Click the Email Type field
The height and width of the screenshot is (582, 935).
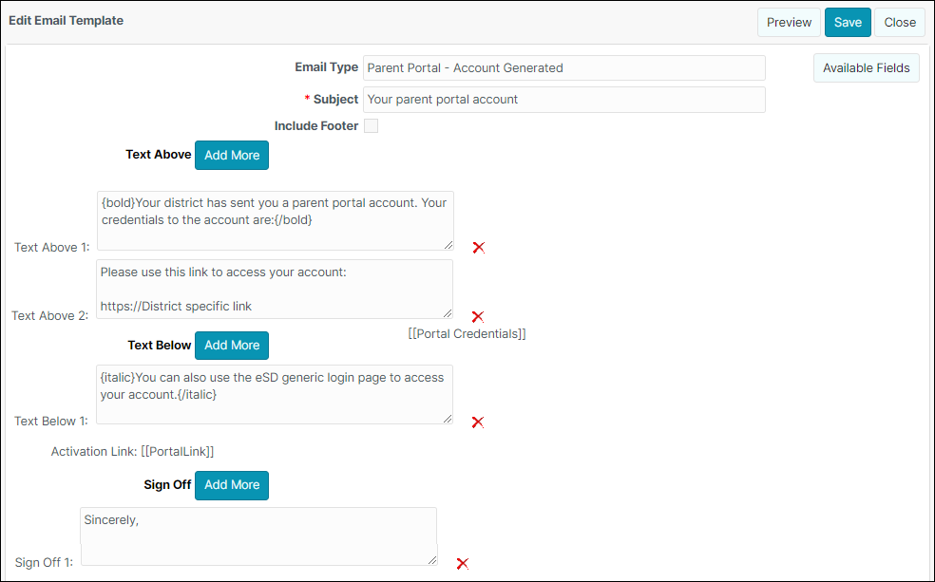click(x=564, y=68)
